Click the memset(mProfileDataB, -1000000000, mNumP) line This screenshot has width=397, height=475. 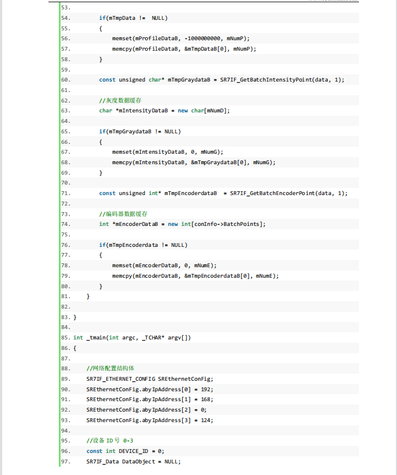coord(181,39)
